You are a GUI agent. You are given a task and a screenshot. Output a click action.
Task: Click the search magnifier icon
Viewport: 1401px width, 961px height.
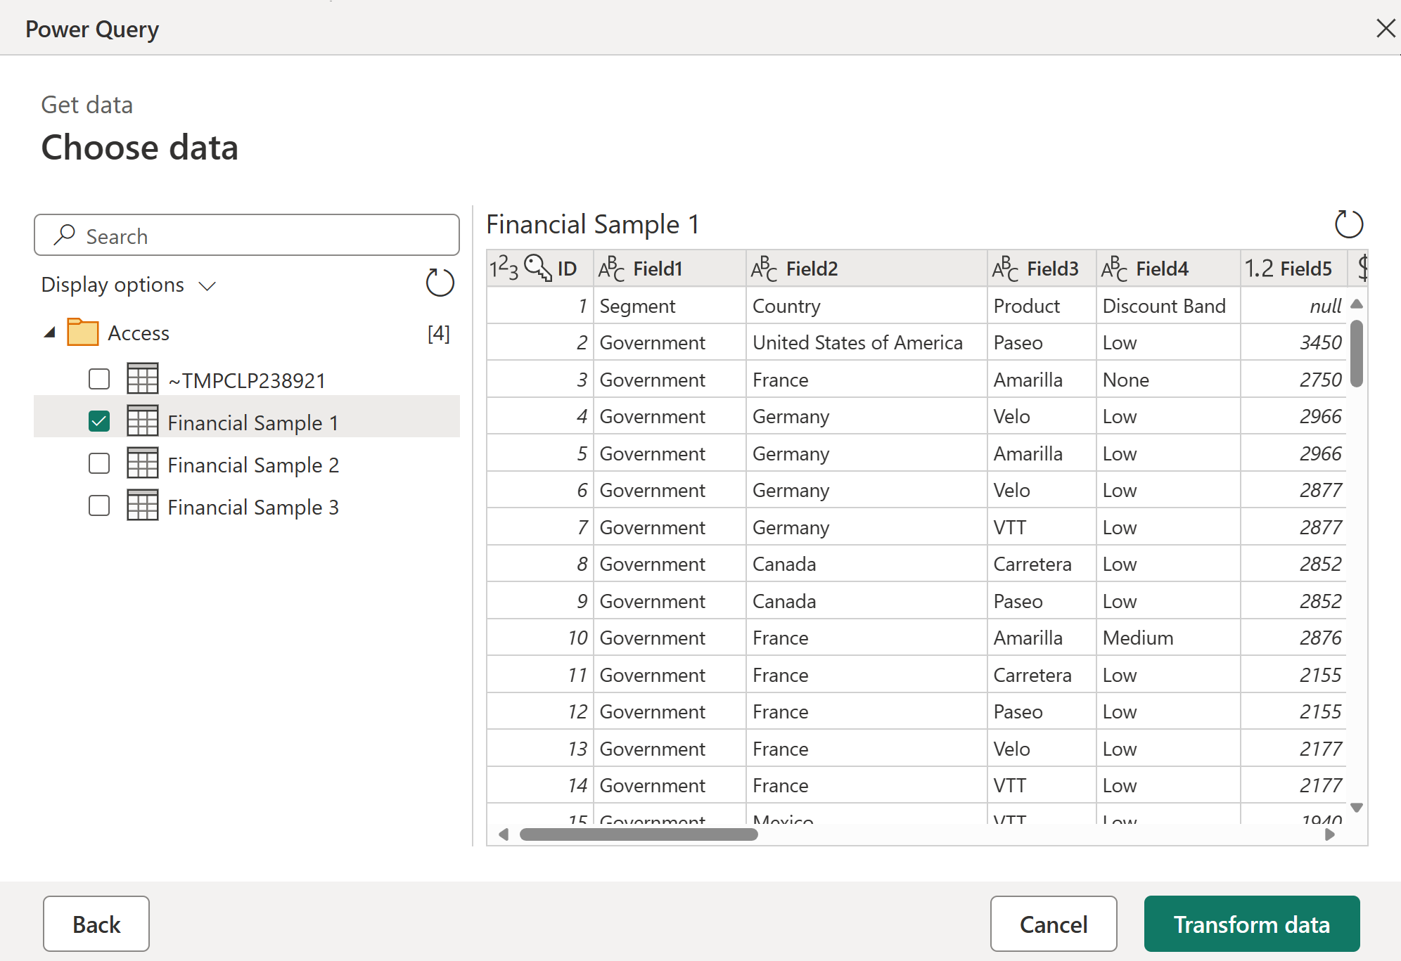(65, 235)
